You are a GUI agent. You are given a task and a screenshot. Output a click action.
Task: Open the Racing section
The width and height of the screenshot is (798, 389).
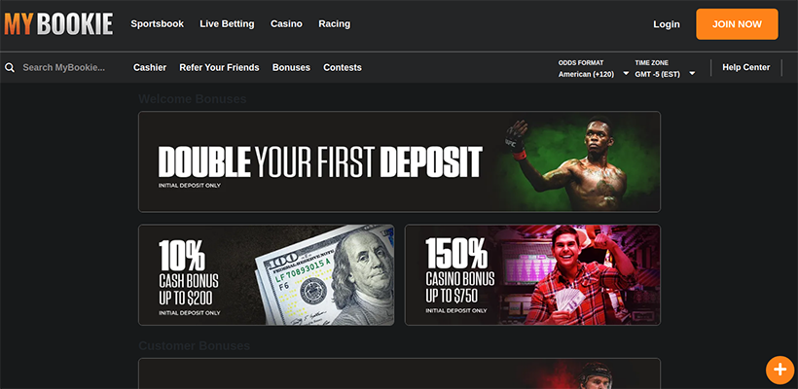coord(335,24)
